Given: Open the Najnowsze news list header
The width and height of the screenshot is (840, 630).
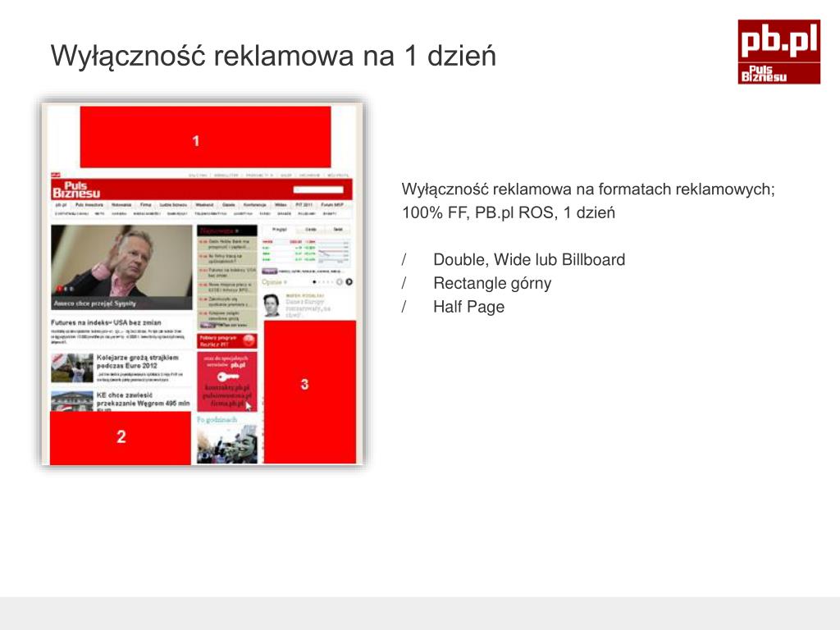Looking at the screenshot, I should 227,231.
